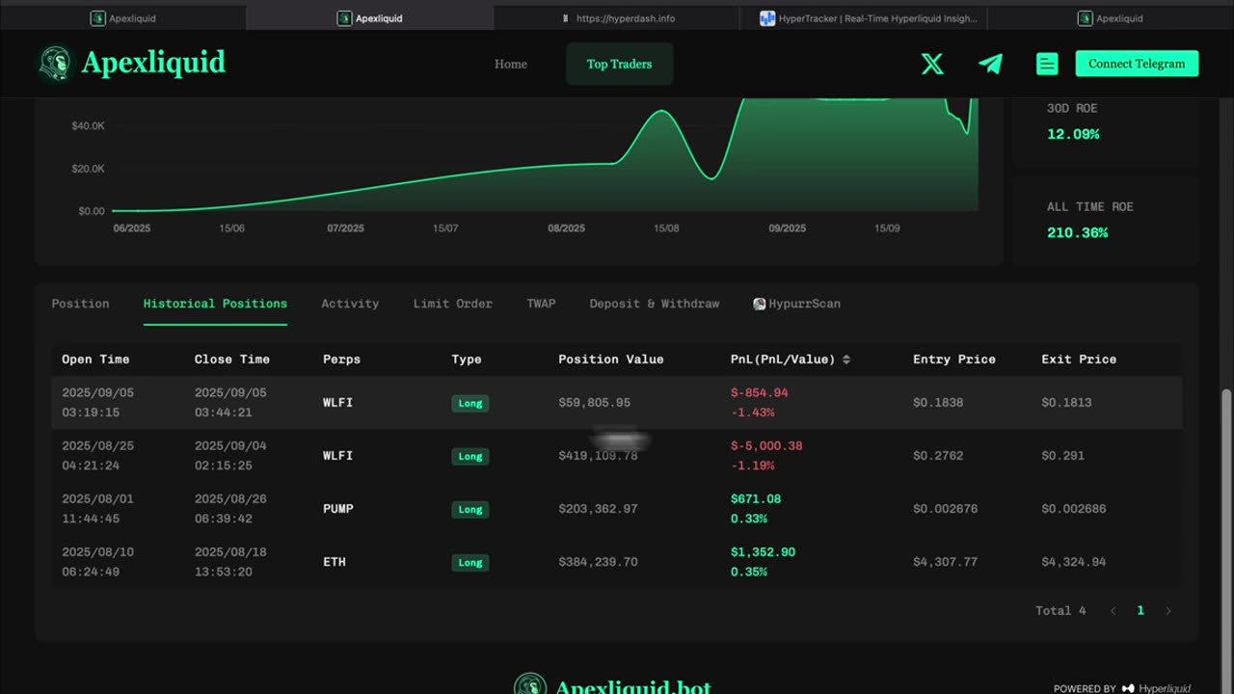Screen dimensions: 1234x694
Task: Click the $-5,000.38 PnL value
Action: [766, 446]
